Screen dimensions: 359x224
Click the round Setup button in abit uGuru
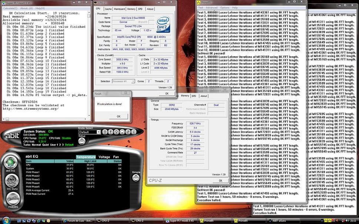(x=82, y=141)
